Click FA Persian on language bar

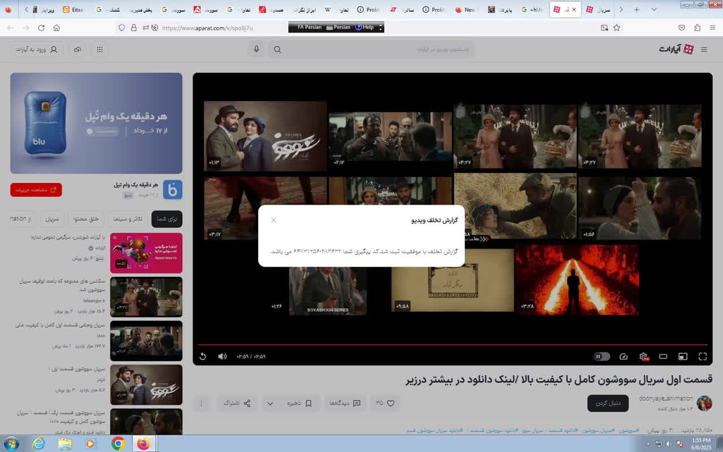point(309,27)
